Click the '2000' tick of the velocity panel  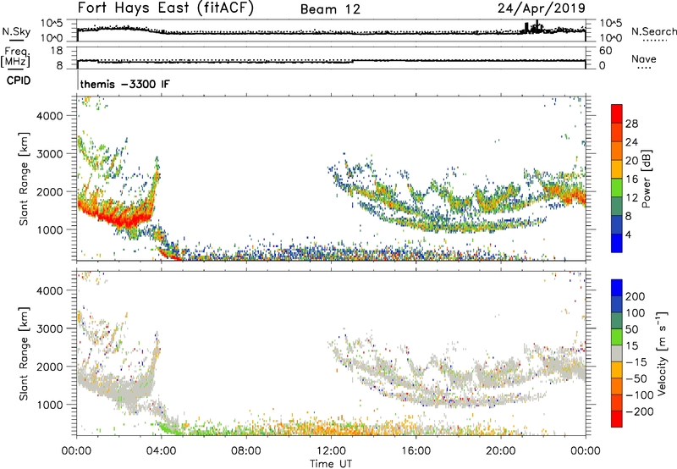click(50, 367)
